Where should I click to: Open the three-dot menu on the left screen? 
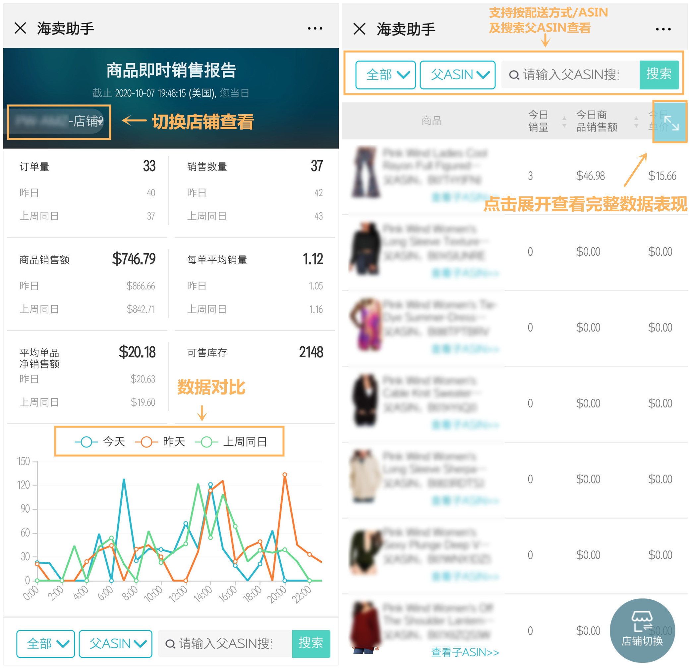pyautogui.click(x=315, y=28)
